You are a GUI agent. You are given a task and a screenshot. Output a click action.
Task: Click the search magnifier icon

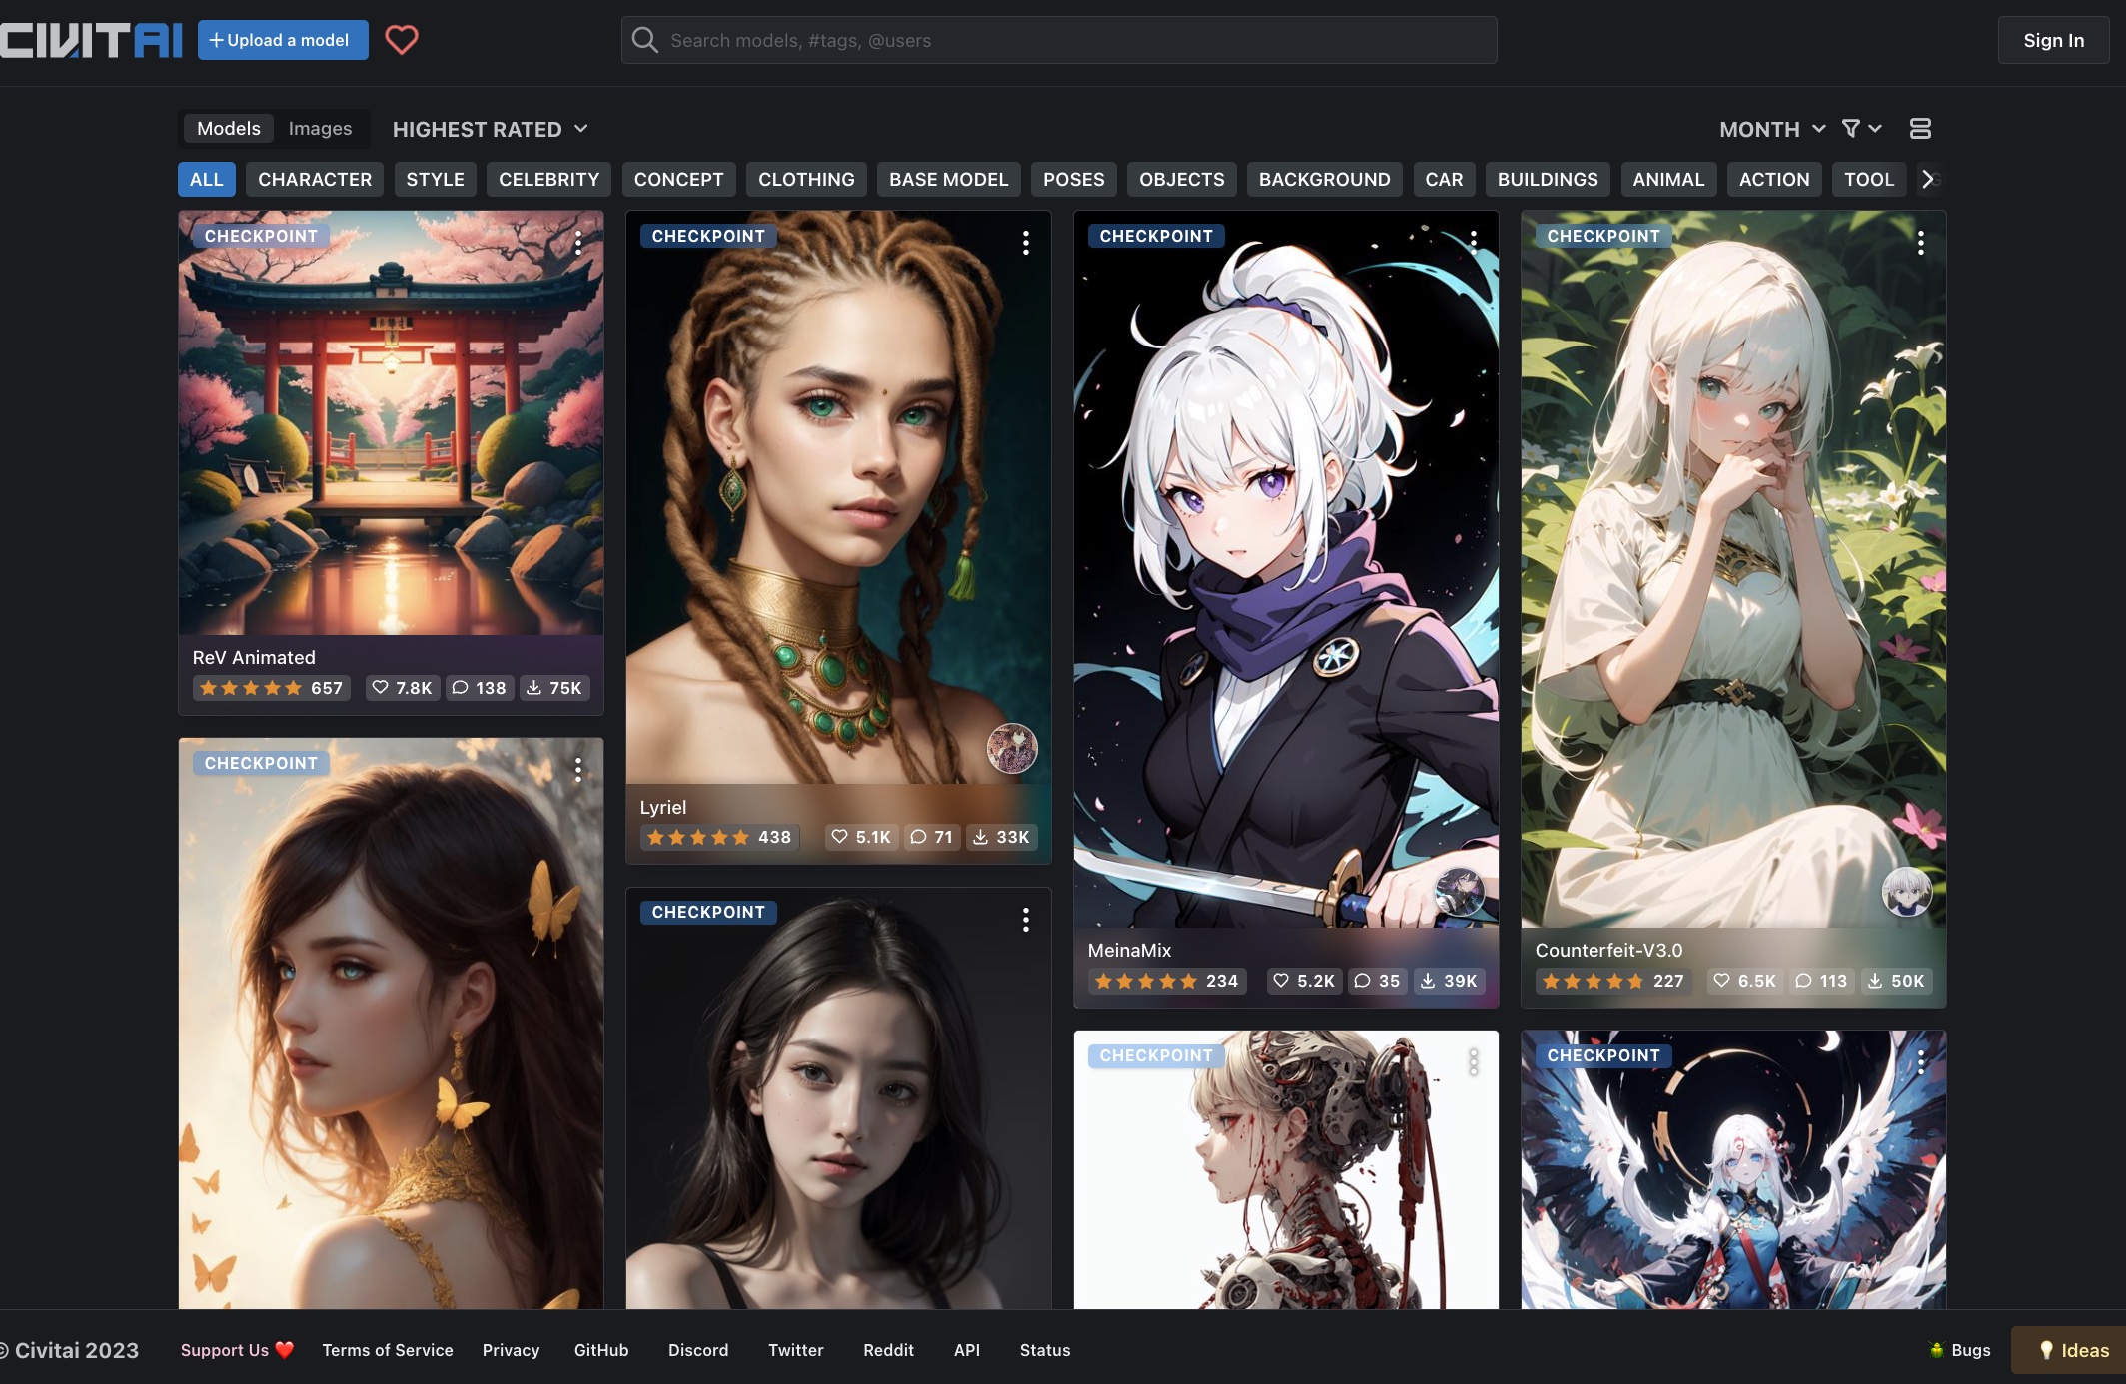pos(645,40)
